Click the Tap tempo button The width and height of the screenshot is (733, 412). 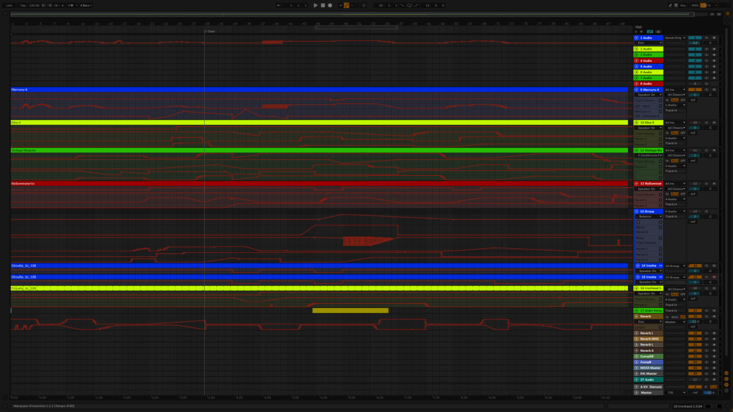point(23,5)
